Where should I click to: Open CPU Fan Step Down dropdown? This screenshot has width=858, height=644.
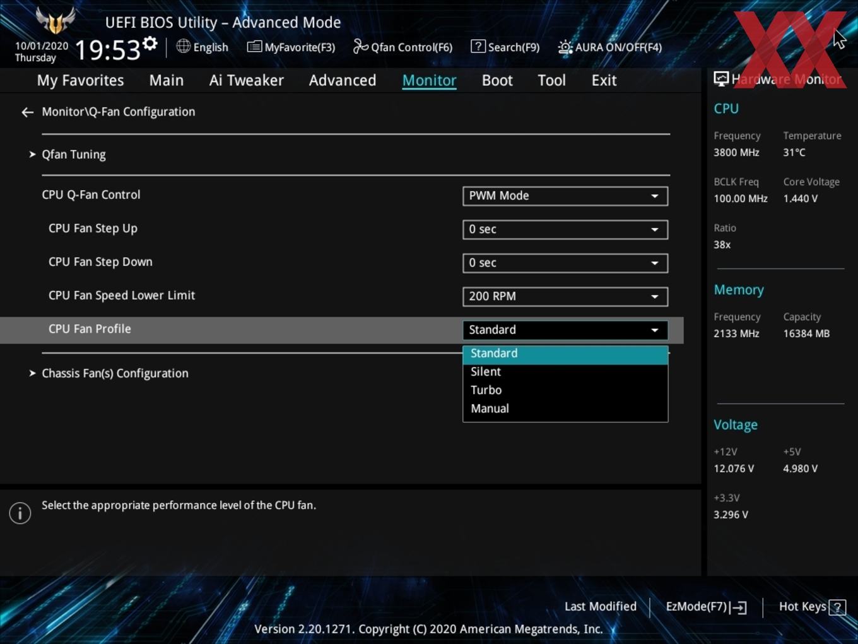coord(565,263)
